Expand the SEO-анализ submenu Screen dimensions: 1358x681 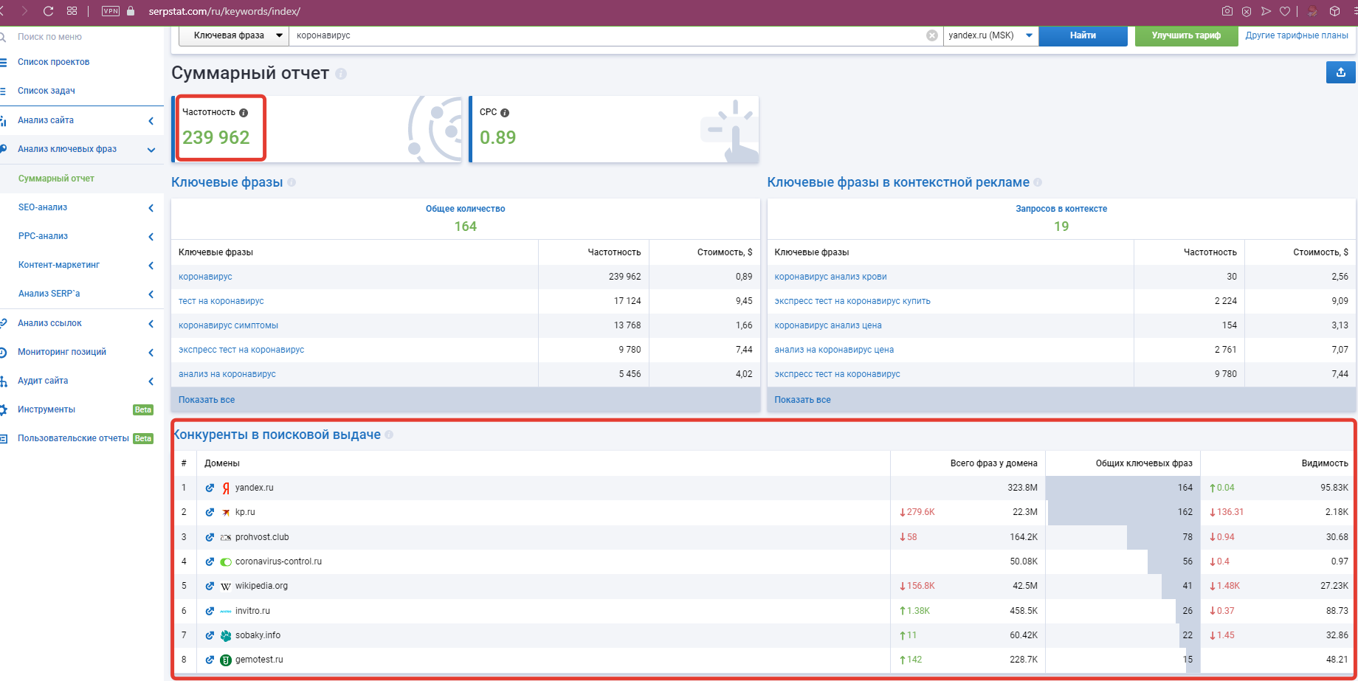point(151,208)
